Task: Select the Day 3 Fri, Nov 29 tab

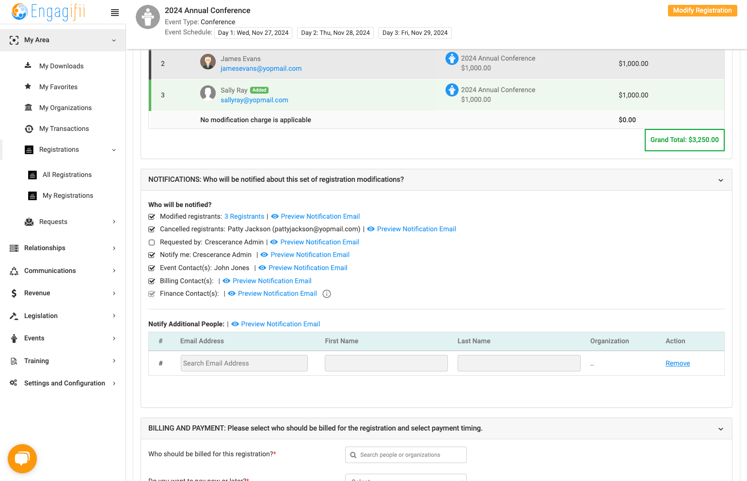Action: click(415, 33)
